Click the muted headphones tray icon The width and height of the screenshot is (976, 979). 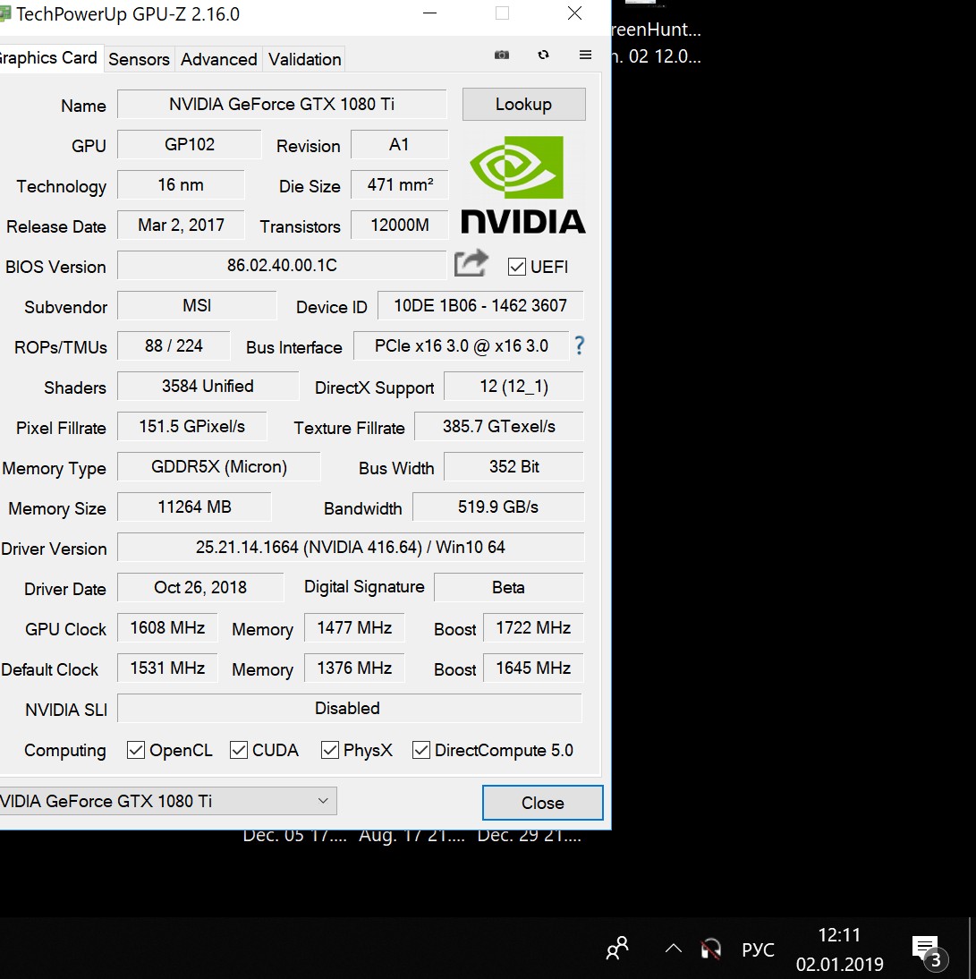(x=711, y=949)
